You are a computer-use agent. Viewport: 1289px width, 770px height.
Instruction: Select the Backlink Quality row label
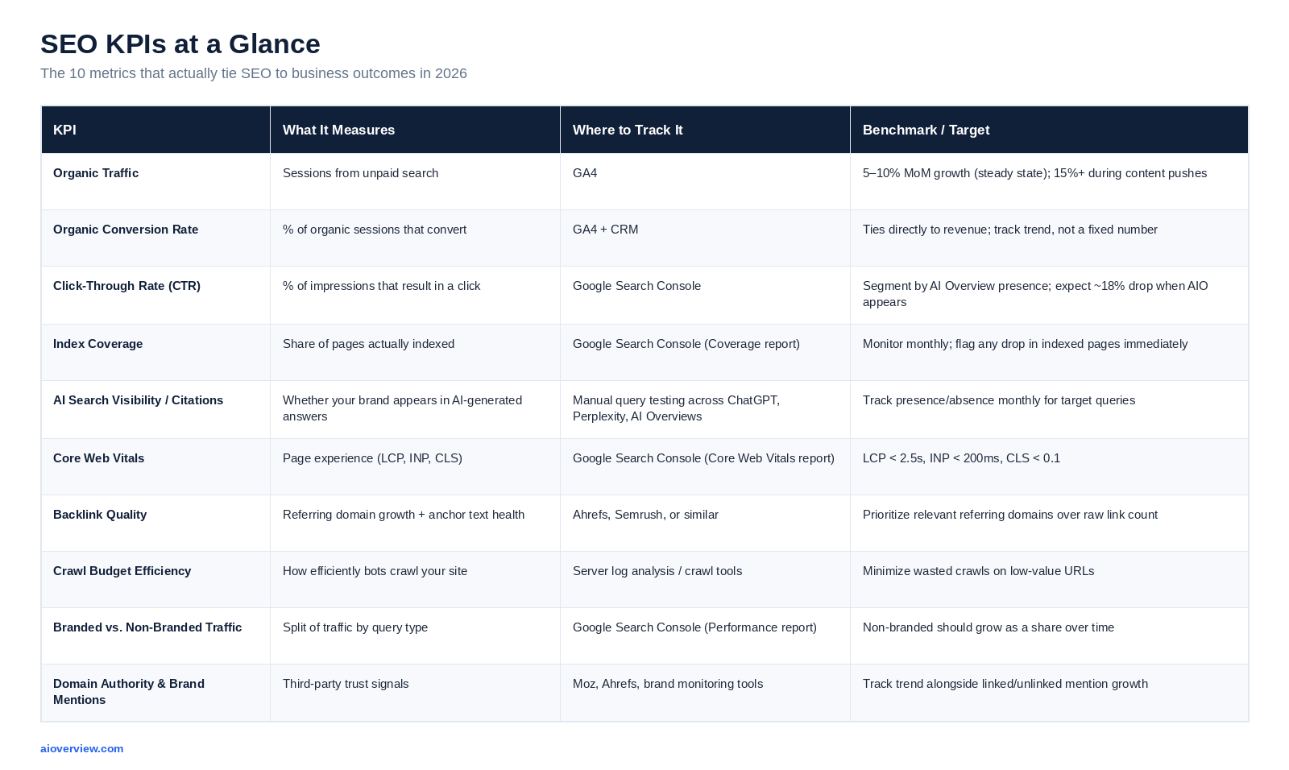click(100, 515)
